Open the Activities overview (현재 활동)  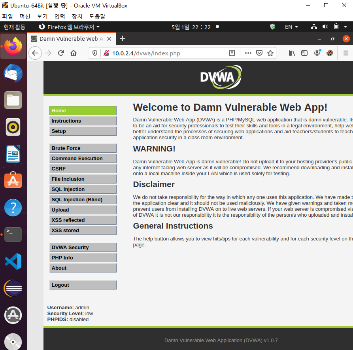coord(14,27)
